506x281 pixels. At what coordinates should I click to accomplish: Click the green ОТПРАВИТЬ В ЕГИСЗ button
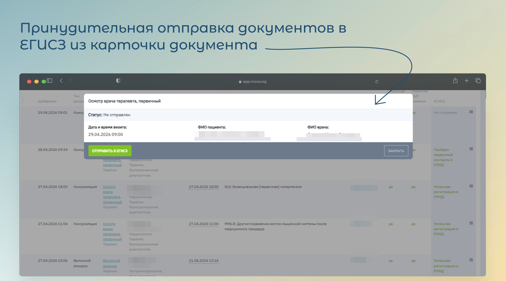coord(110,151)
